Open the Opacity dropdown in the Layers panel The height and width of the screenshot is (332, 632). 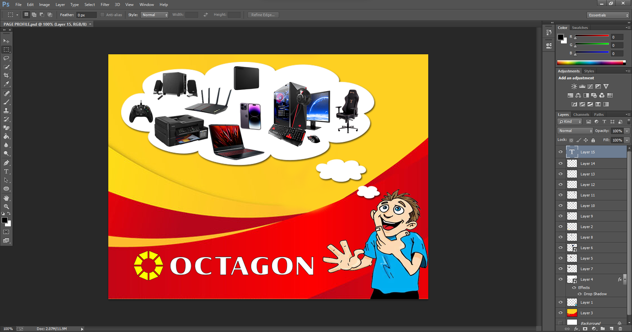click(626, 131)
